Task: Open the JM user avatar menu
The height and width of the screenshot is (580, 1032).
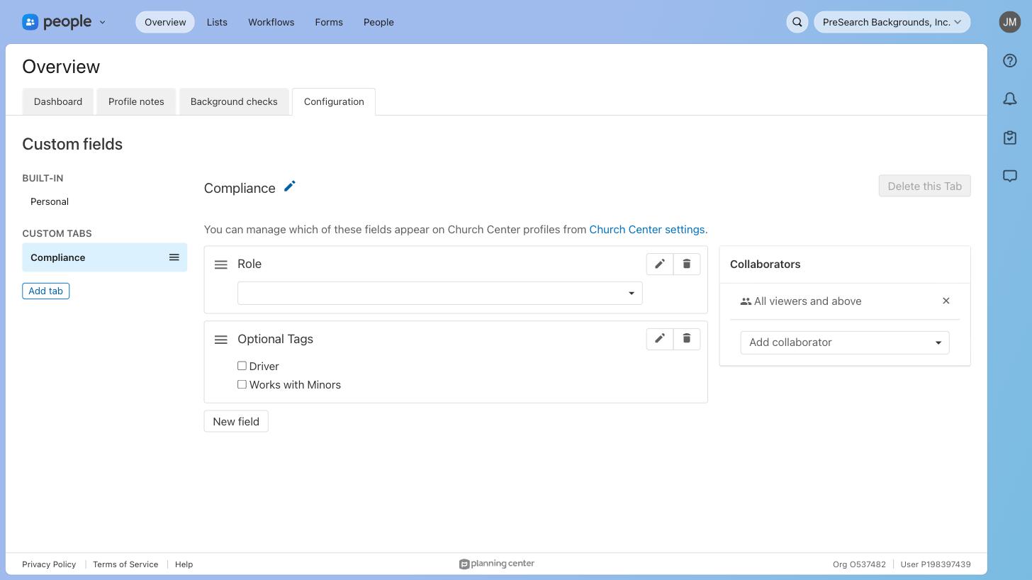Action: [x=1010, y=22]
